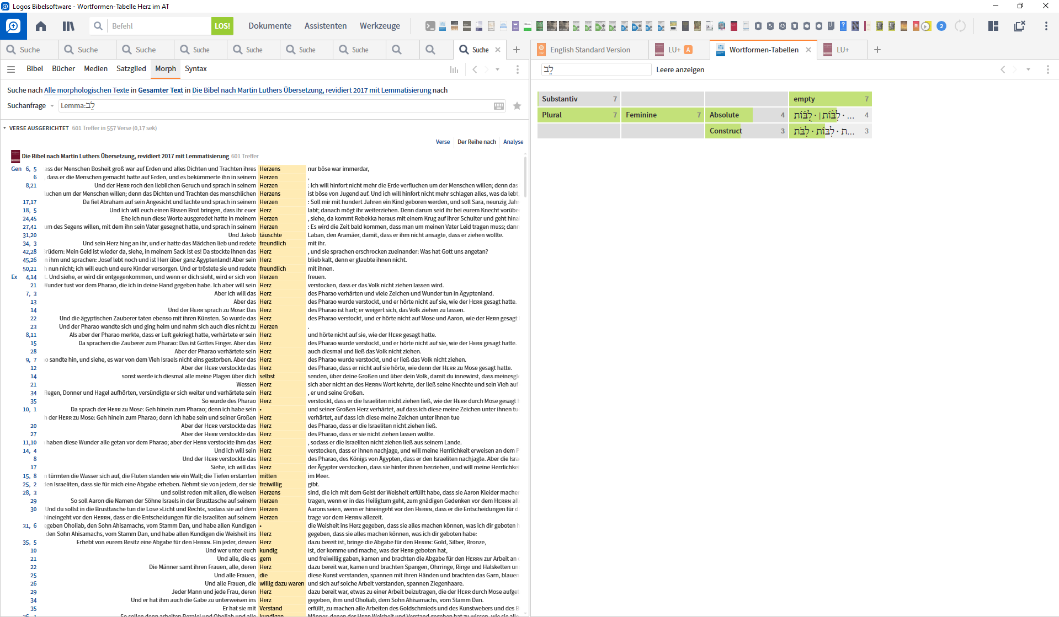The image size is (1059, 617).
Task: Click the circular sync arrows icon
Action: (x=960, y=26)
